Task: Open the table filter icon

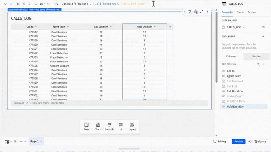Action: [190, 12]
